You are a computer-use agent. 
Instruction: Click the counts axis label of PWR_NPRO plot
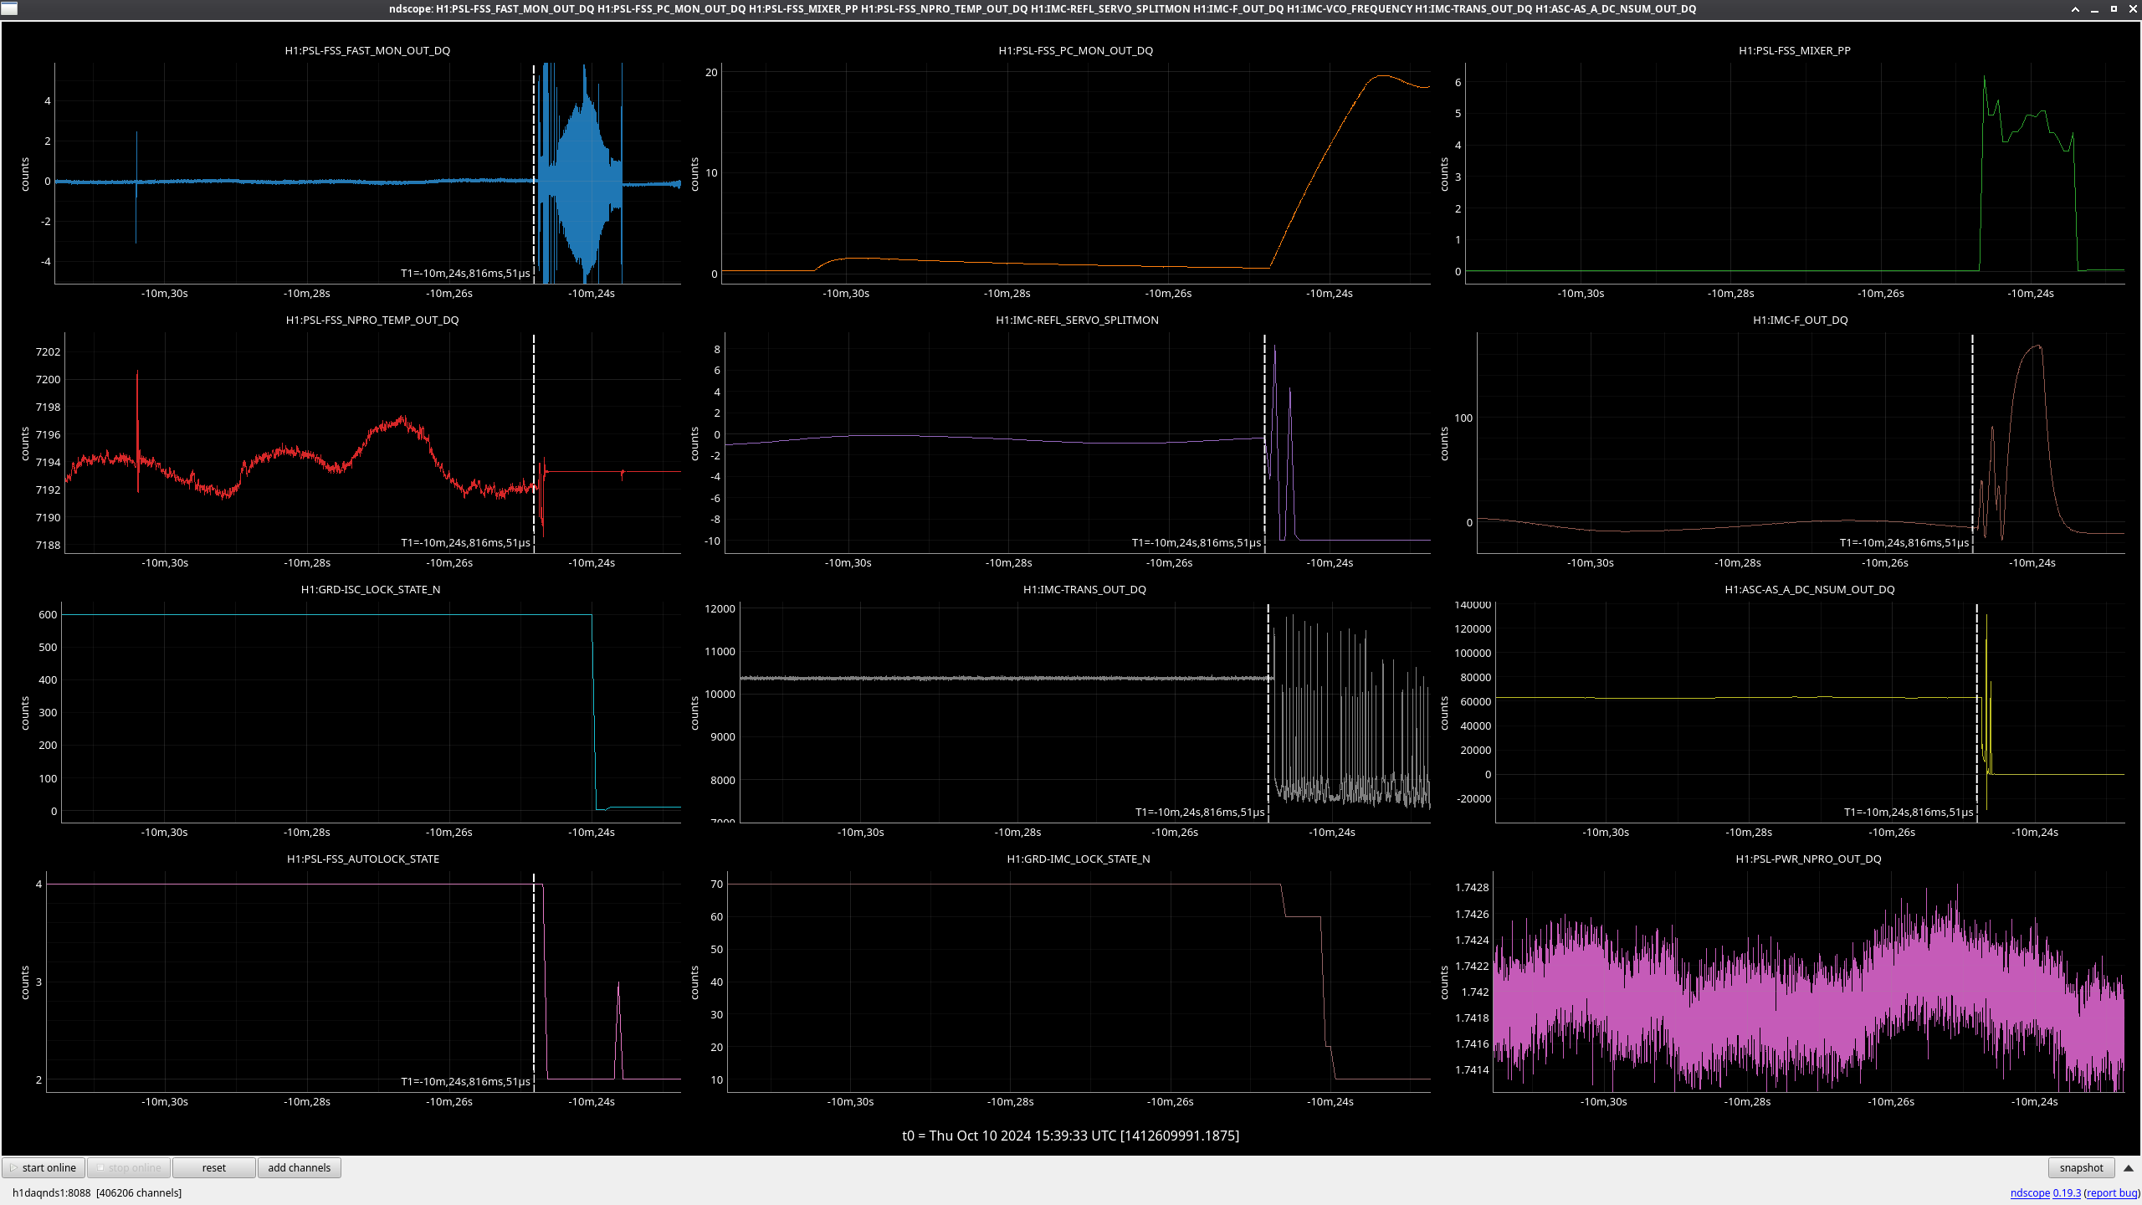coord(1444,982)
